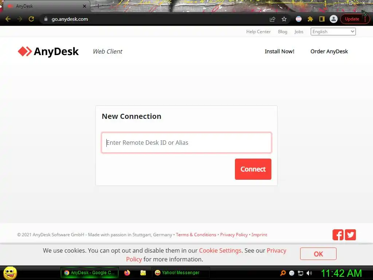
Task: Click the magnifier search tray icon
Action: (x=283, y=273)
